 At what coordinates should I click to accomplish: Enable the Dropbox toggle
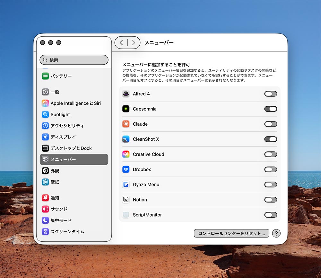pyautogui.click(x=270, y=169)
